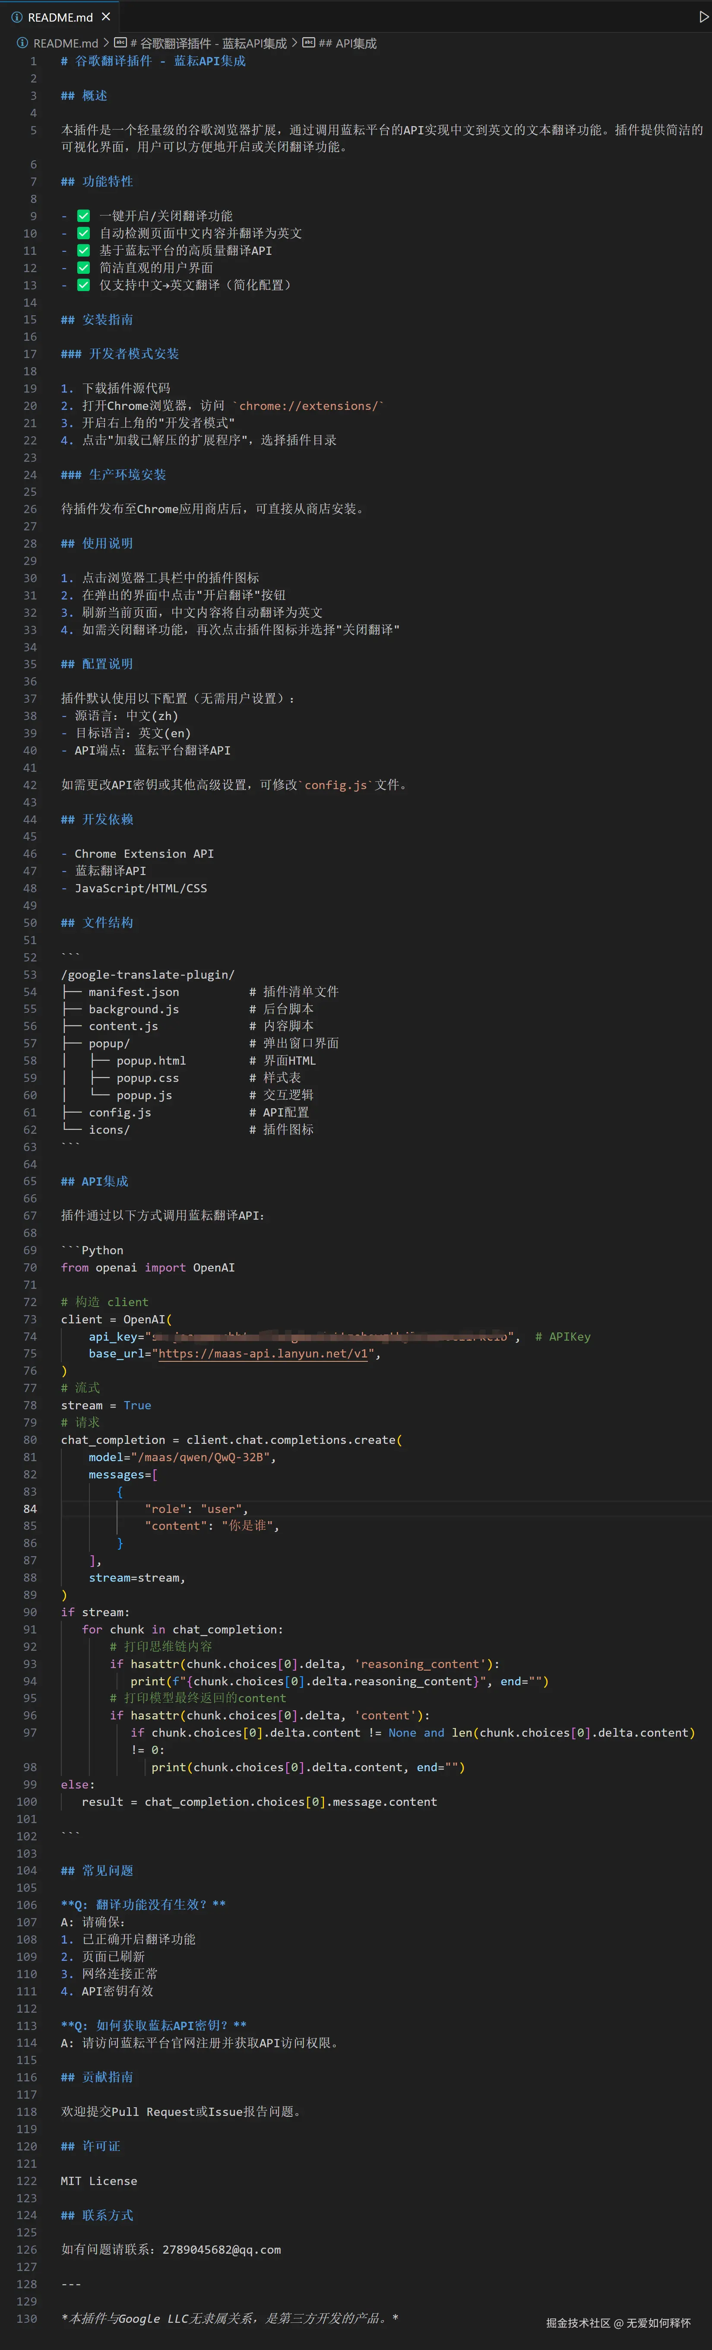
Task: Click line number 1 in the gutter
Action: [34, 61]
